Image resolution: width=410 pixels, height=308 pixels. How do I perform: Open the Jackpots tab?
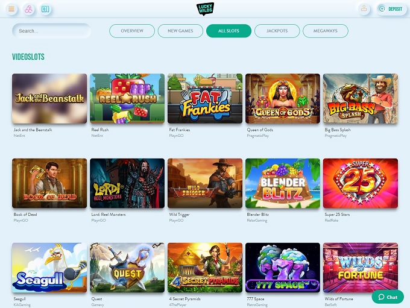coord(277,31)
